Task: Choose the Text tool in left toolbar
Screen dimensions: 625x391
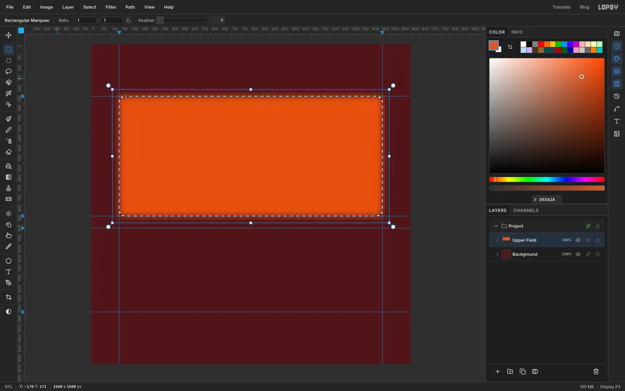Action: [x=9, y=272]
